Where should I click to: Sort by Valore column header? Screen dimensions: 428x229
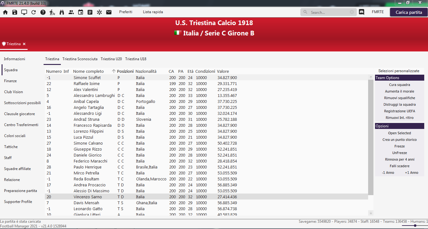click(223, 71)
